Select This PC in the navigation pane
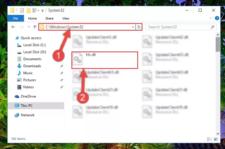 click(36, 105)
